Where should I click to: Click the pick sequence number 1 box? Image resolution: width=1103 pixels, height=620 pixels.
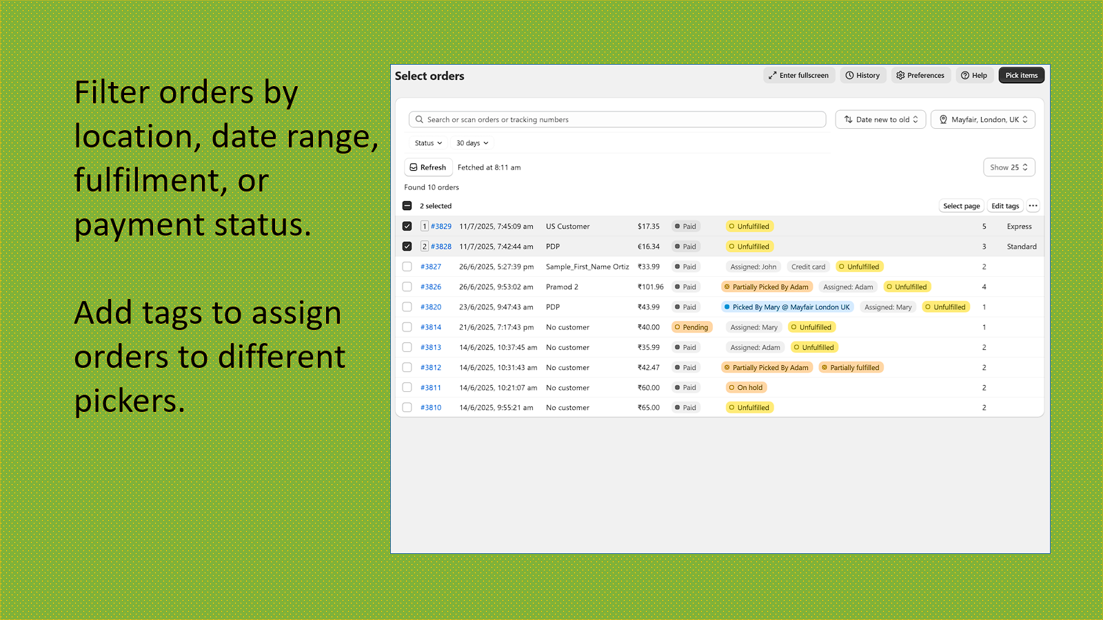[425, 226]
